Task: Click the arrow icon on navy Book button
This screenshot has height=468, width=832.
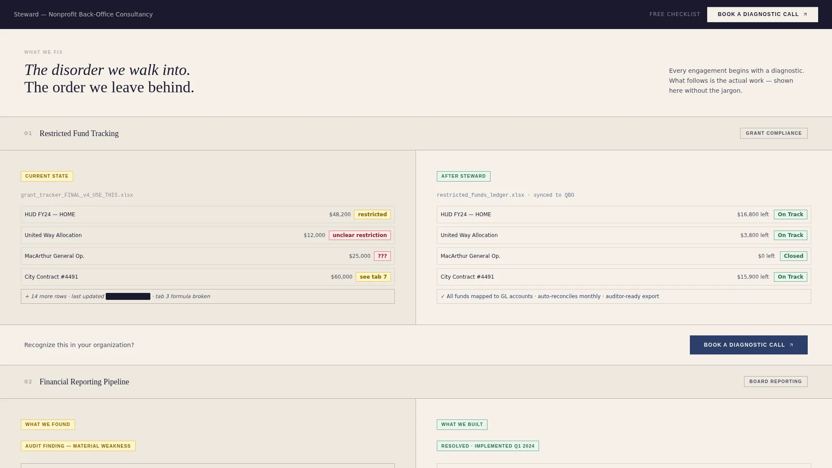Action: click(x=791, y=345)
